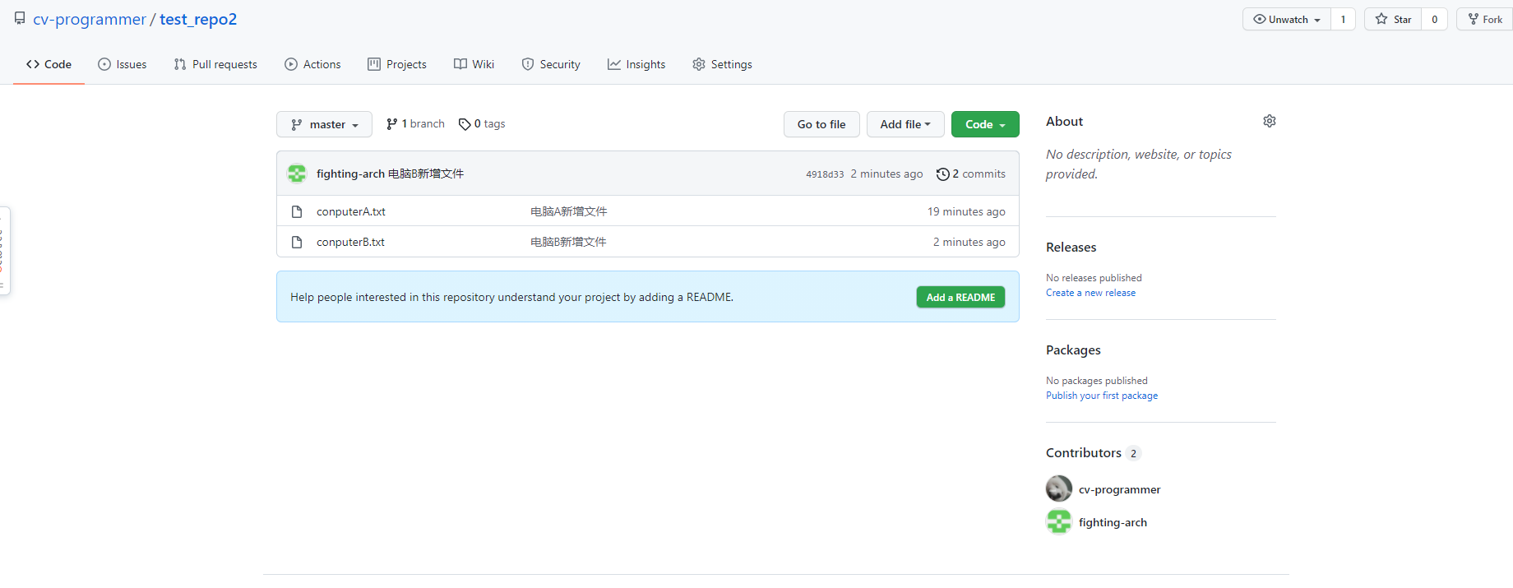Expand the Add file dropdown
This screenshot has width=1513, height=588.
pos(905,124)
